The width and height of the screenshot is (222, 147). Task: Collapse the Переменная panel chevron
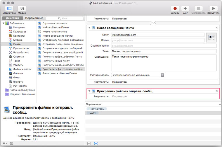point(220,105)
